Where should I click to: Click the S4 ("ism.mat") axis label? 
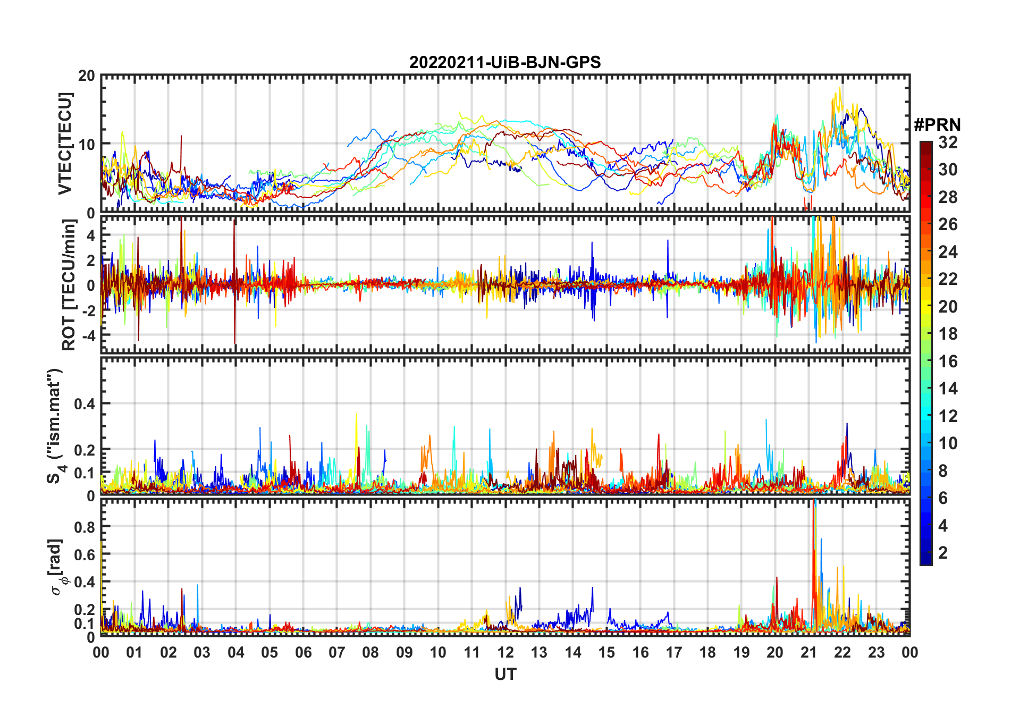55,426
